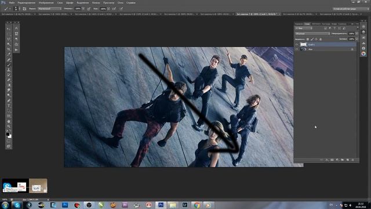The image size is (371, 209).
Task: Toggle the Brush panel from options bar
Action: 24,9
